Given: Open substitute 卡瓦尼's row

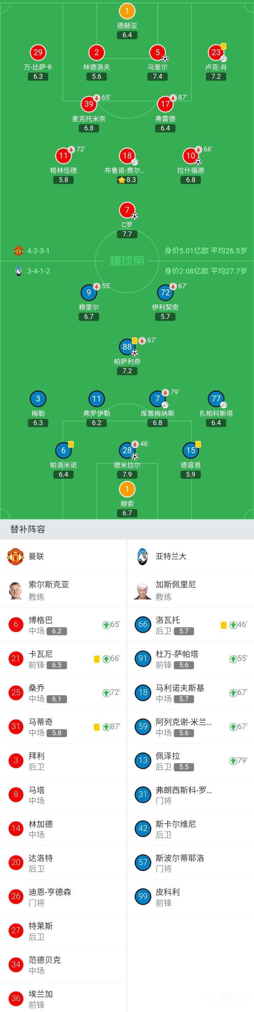Looking at the screenshot, I should pos(64,659).
